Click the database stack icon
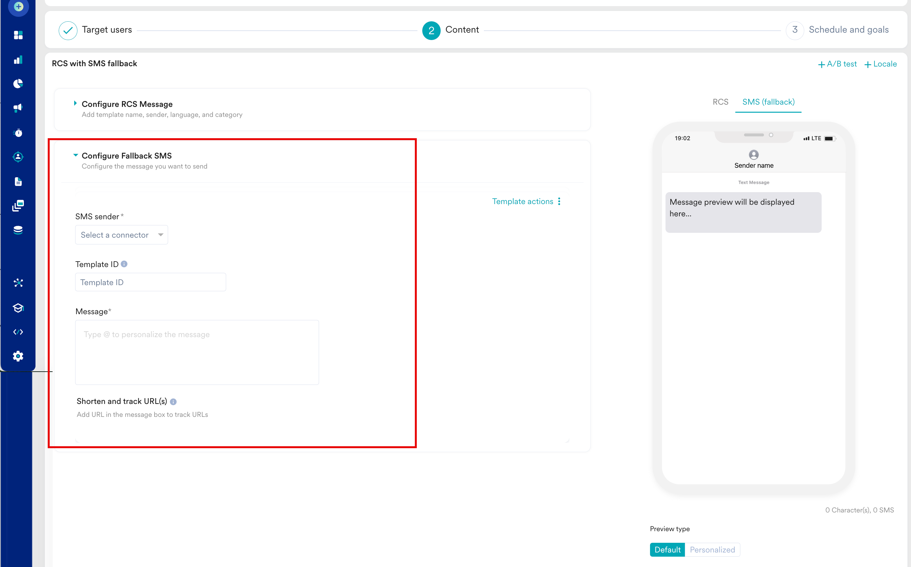Viewport: 911px width, 567px height. [18, 230]
